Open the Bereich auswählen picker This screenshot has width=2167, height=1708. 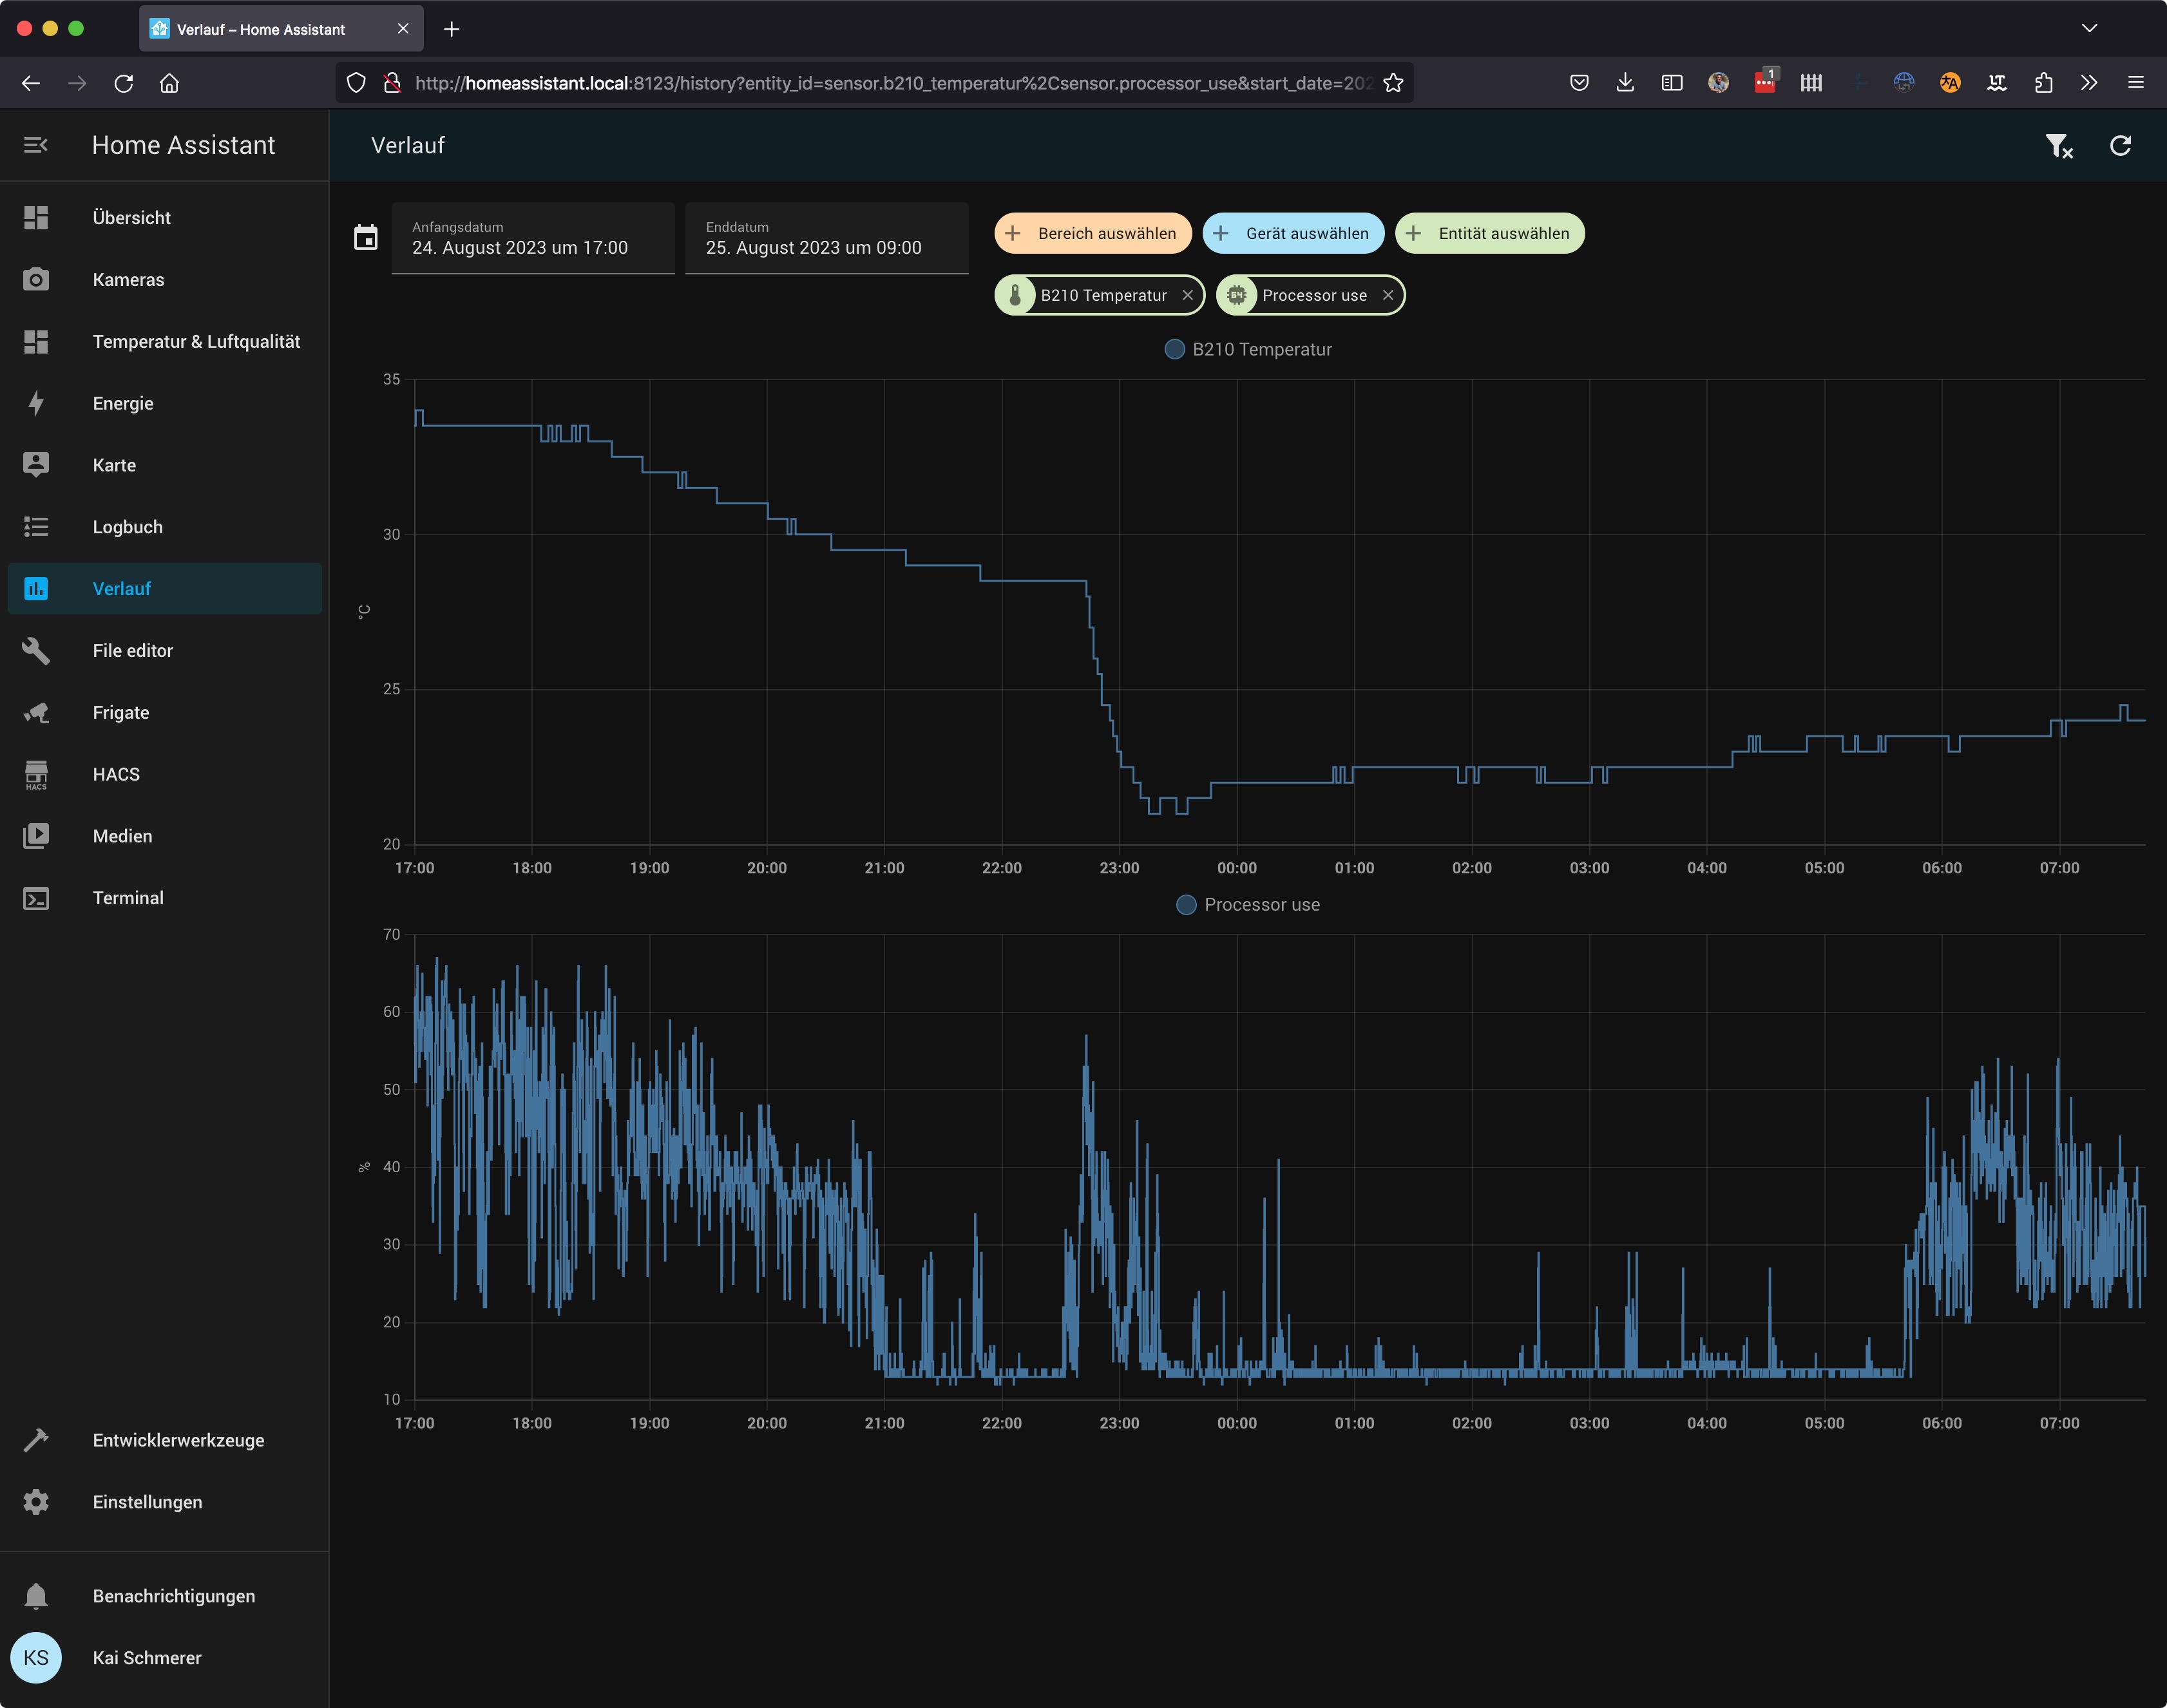1092,233
